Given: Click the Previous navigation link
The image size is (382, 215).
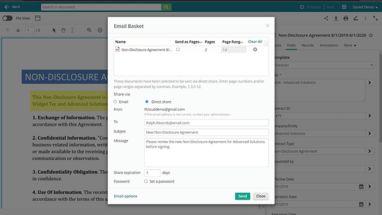Looking at the screenshot, I should click(x=314, y=7).
